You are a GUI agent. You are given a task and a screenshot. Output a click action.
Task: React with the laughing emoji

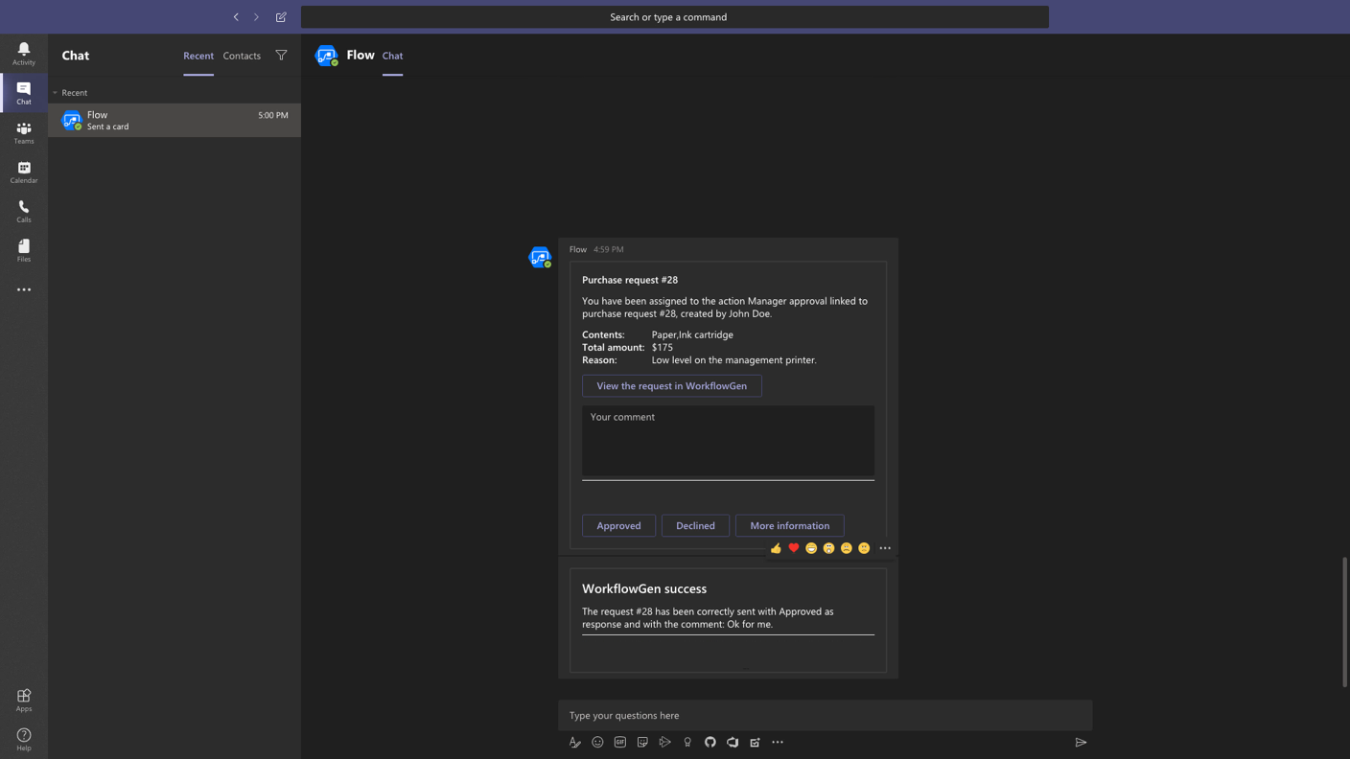tap(811, 548)
